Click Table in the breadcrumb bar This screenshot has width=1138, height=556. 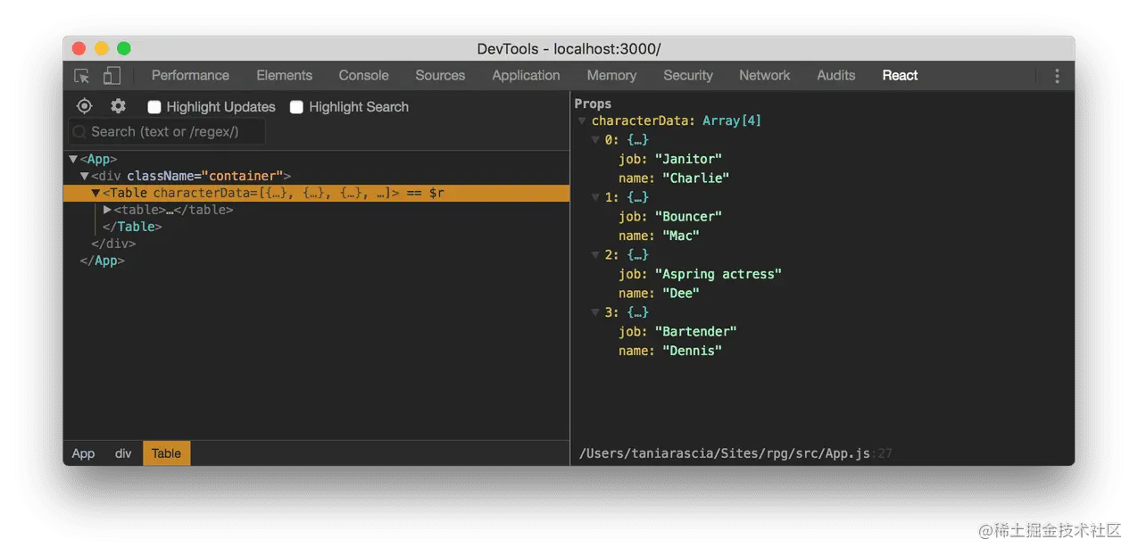coord(166,453)
